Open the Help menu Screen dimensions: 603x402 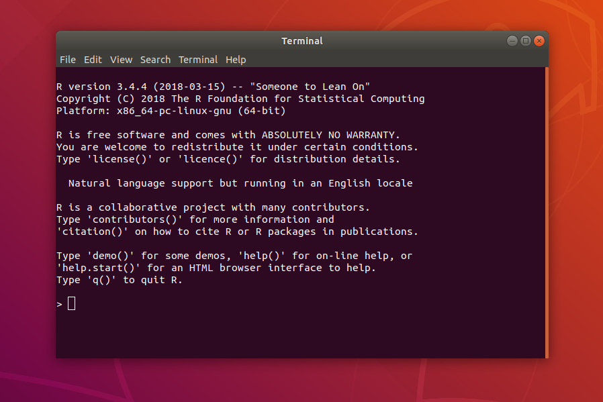coord(236,60)
